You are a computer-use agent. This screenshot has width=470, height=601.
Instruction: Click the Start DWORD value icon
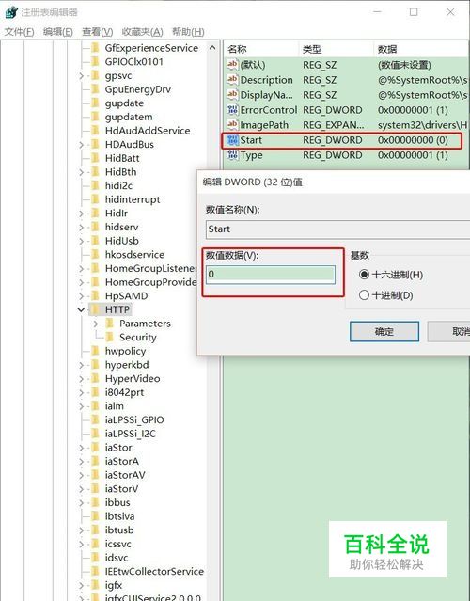coord(232,140)
